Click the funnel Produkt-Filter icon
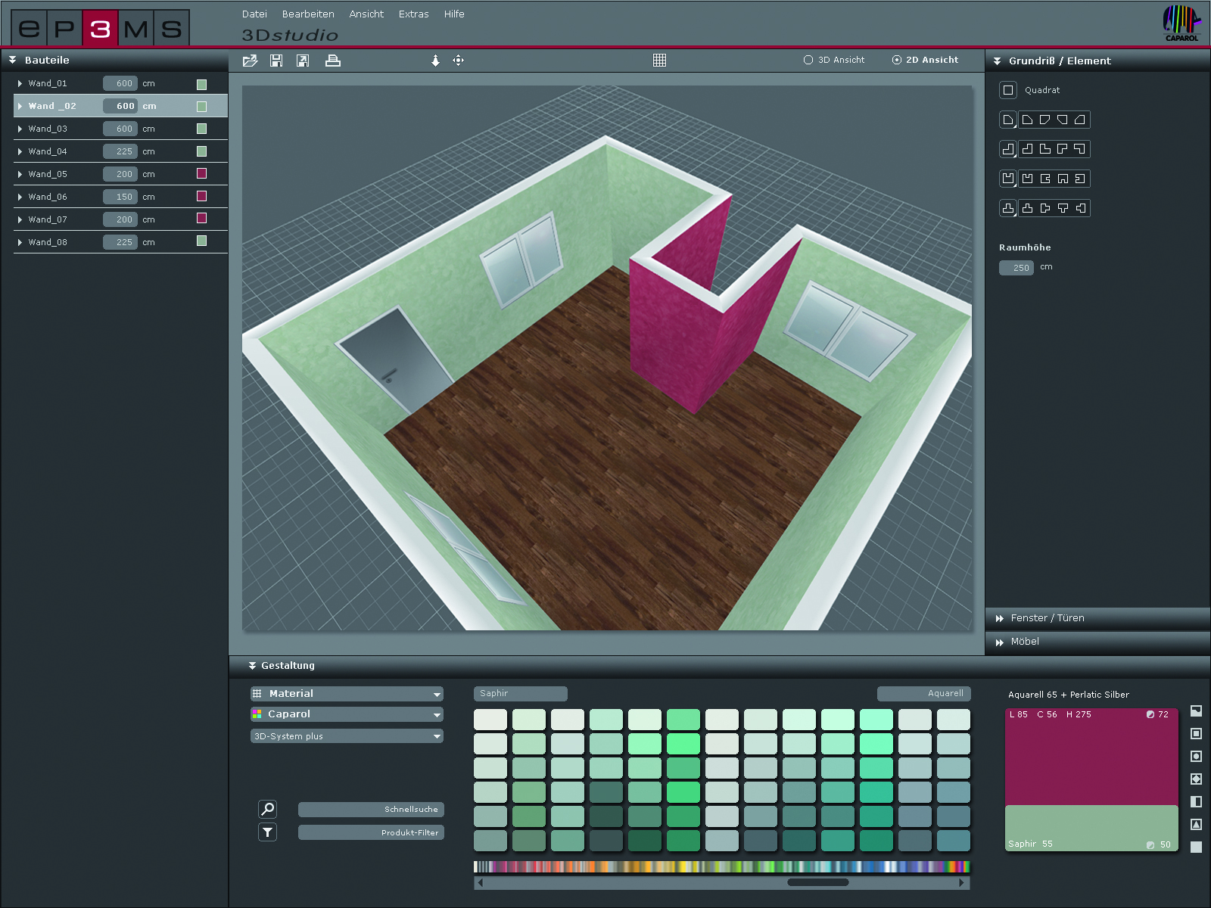 267,832
